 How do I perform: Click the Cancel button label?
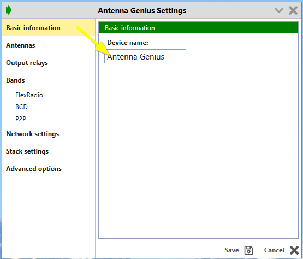[x=274, y=250]
